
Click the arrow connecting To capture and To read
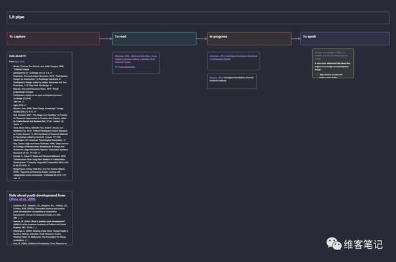click(x=106, y=39)
